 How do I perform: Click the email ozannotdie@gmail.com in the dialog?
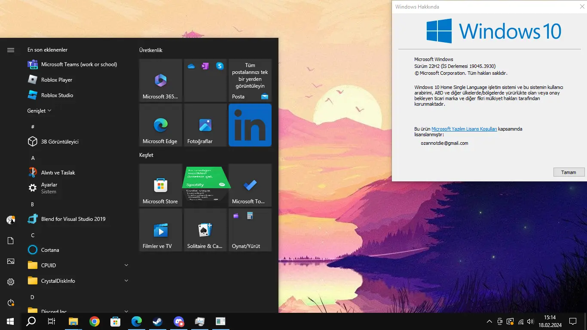444,143
